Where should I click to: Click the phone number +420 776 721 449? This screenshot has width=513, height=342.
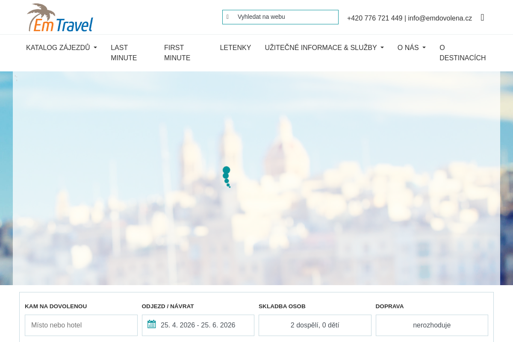[374, 18]
